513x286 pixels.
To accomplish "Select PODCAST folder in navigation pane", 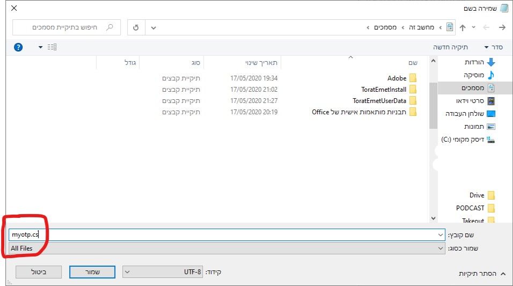I will tap(470, 208).
